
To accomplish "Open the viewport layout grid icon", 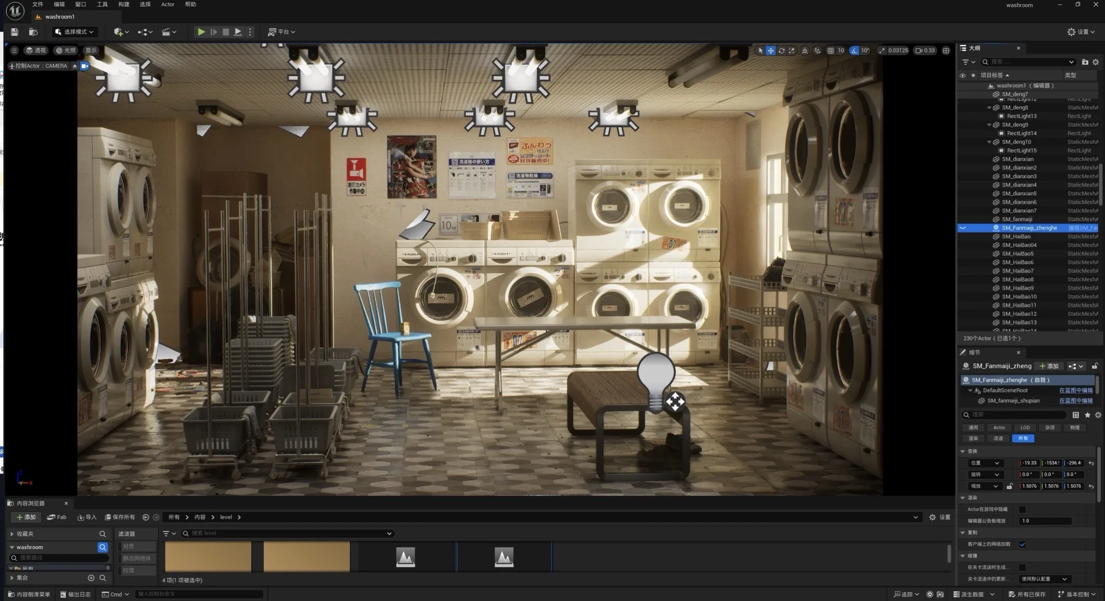I will coord(946,51).
